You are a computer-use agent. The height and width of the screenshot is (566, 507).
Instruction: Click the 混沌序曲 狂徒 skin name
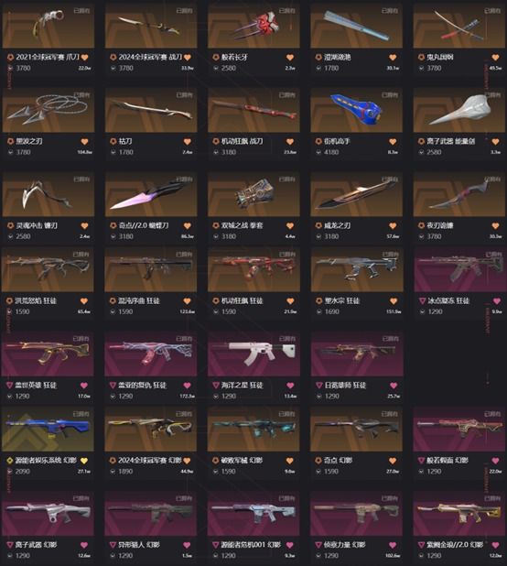click(x=139, y=300)
